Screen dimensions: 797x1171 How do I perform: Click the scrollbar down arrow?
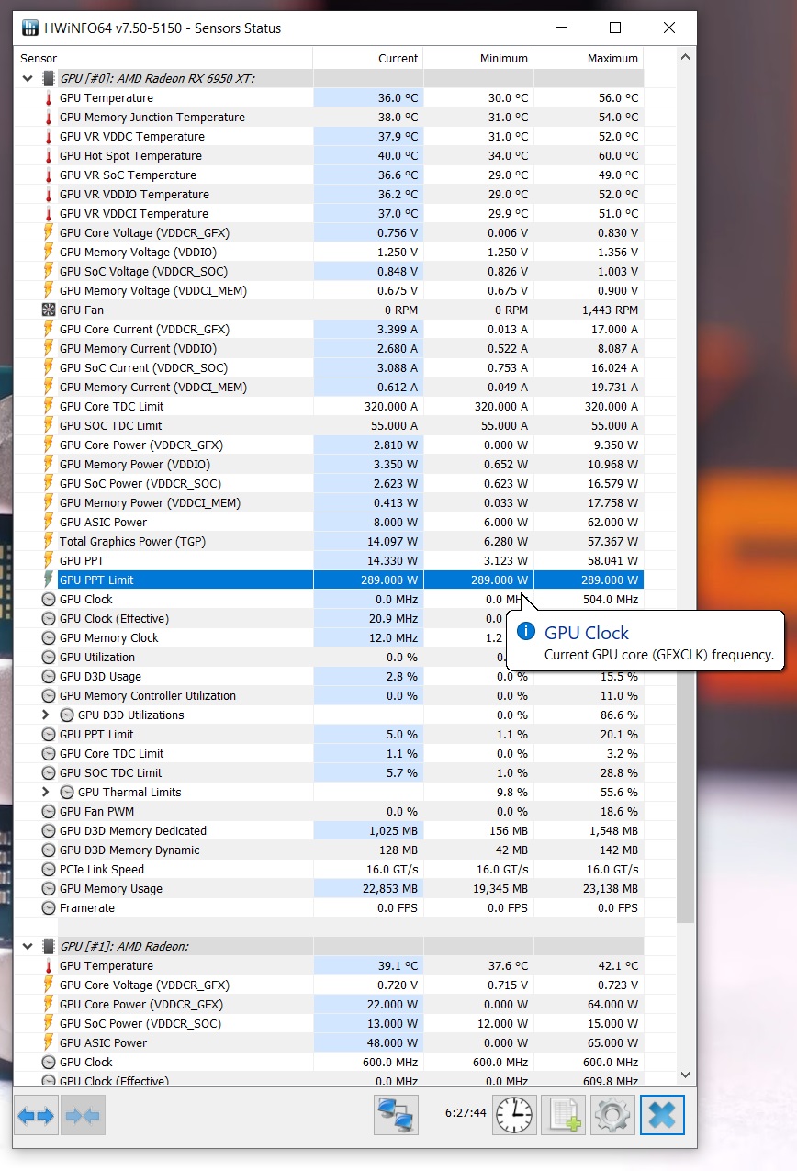(686, 1075)
